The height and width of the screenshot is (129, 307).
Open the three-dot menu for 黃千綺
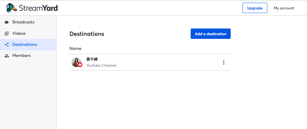click(x=224, y=62)
